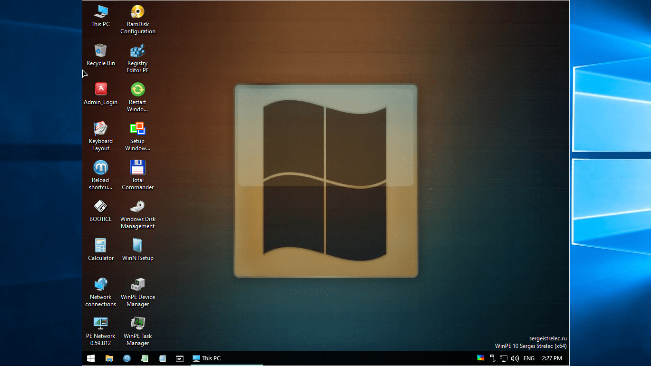Click the Show desktop button
The width and height of the screenshot is (651, 366).
(568, 358)
